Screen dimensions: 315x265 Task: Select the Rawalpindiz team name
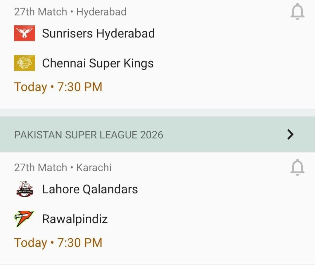click(75, 219)
